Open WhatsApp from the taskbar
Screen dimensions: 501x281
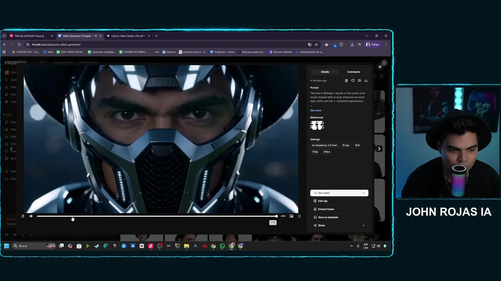click(222, 246)
